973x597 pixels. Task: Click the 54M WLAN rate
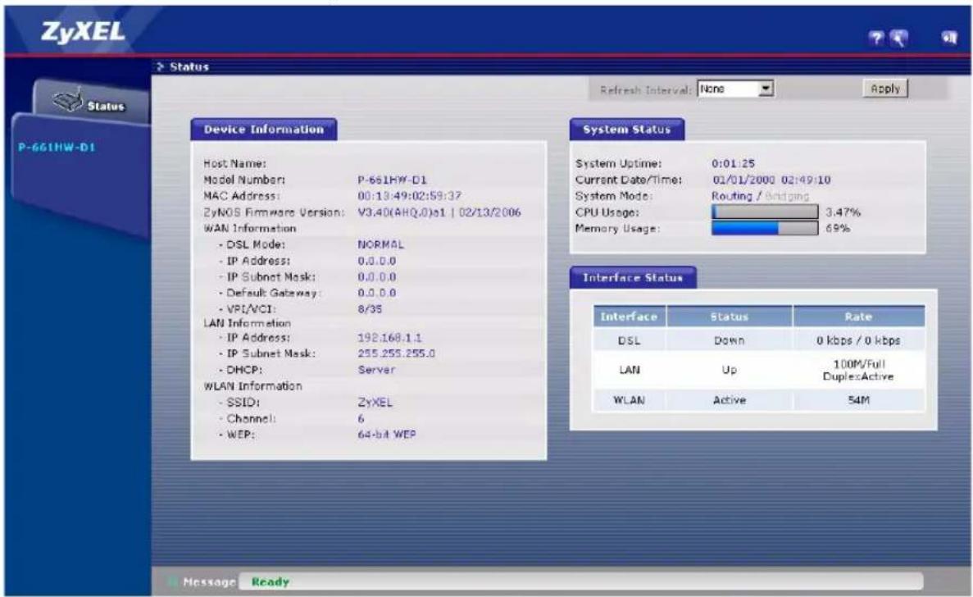(x=859, y=400)
